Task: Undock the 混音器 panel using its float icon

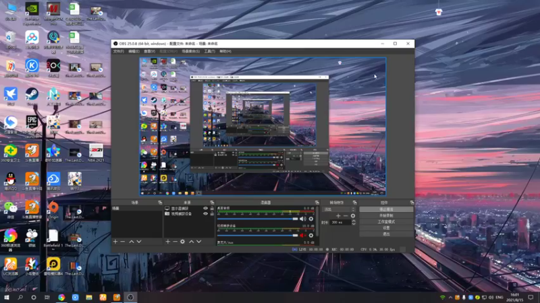Action: (317, 203)
